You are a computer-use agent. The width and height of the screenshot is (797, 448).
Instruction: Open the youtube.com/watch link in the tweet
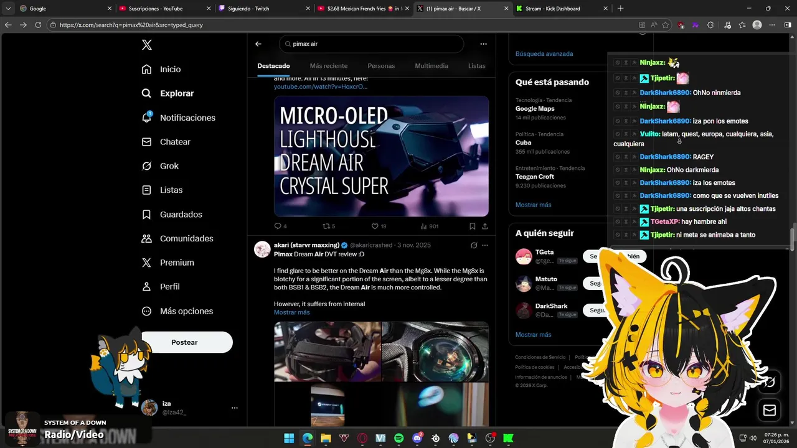click(x=321, y=86)
